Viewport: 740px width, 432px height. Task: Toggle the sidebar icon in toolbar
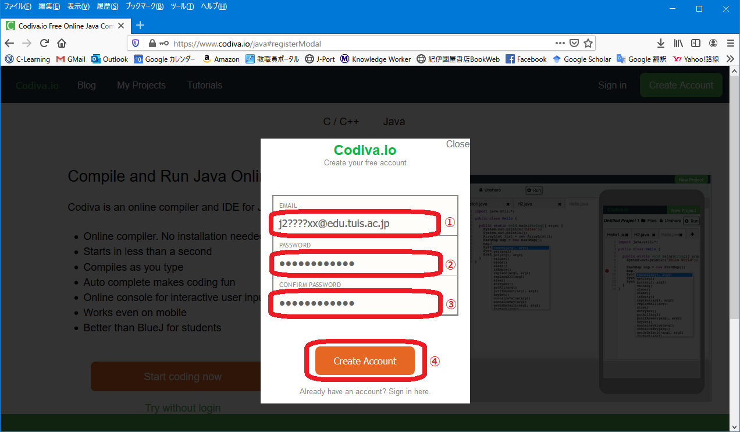[x=696, y=43]
